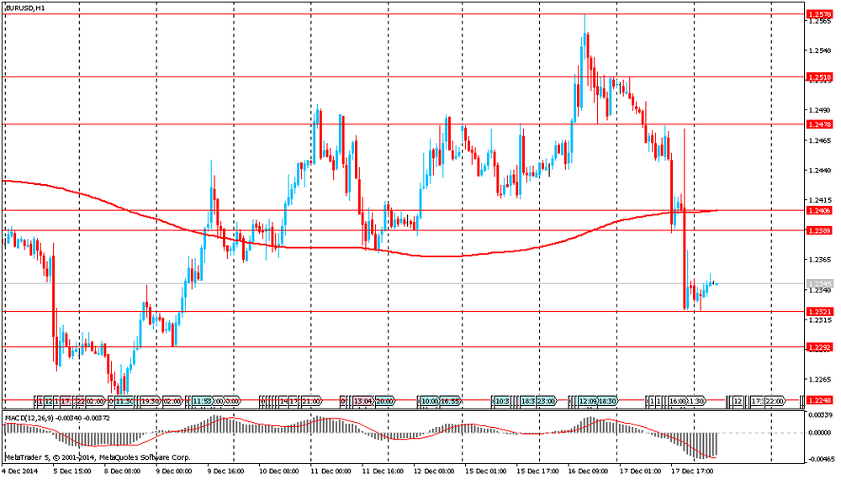This screenshot has height=480, width=841.
Task: Open the rightmost 22:00 event flag
Action: click(x=775, y=402)
